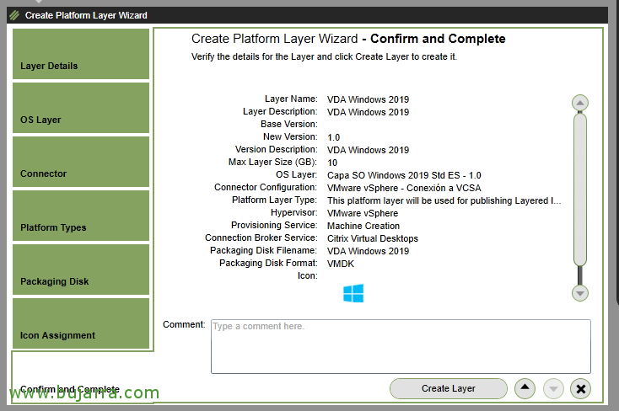The height and width of the screenshot is (411, 619).
Task: Click the Icon: label
Action: click(x=308, y=275)
